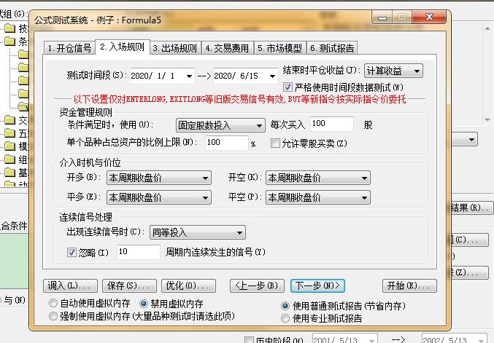The width and height of the screenshot is (494, 343).
Task: Select 强制使用虚拟内存 radio button
Action: point(53,316)
